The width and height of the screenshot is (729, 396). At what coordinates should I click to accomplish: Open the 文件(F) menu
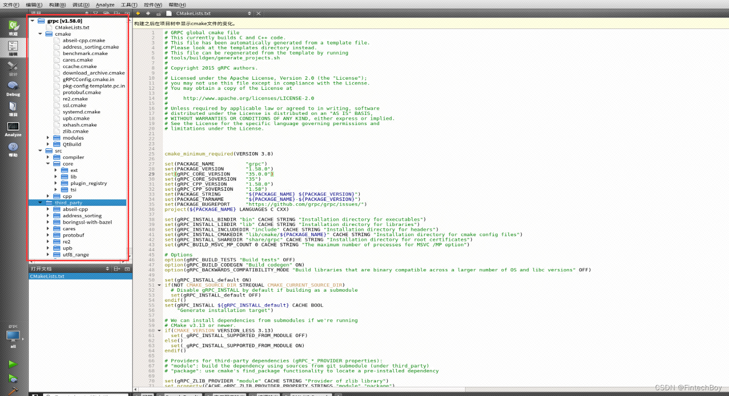(11, 5)
